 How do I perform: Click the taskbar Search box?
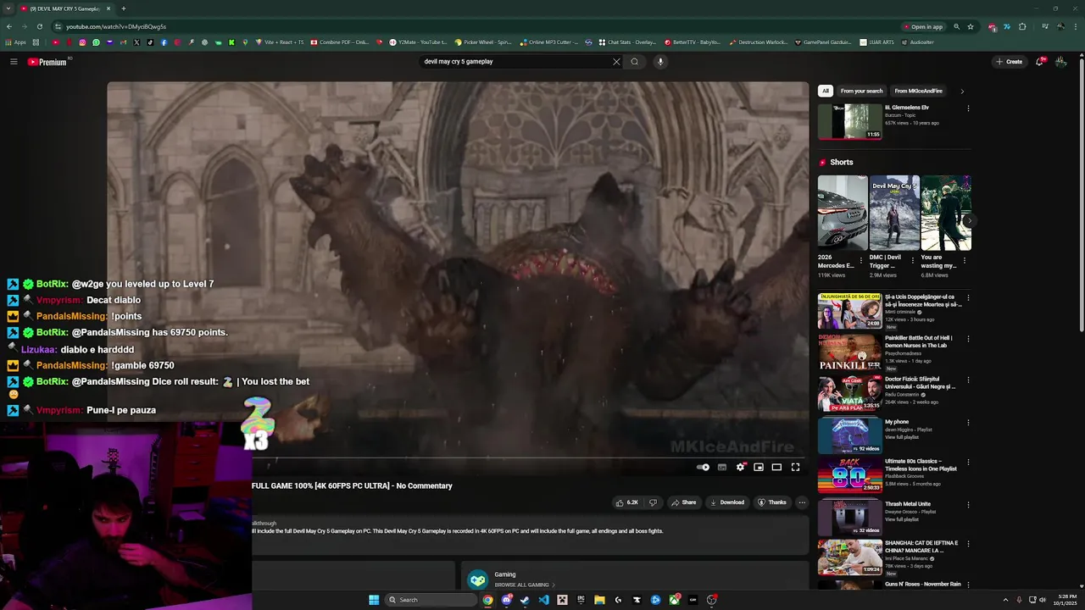pyautogui.click(x=430, y=600)
